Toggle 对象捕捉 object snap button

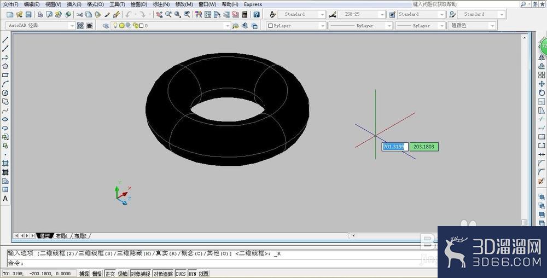pyautogui.click(x=140, y=274)
